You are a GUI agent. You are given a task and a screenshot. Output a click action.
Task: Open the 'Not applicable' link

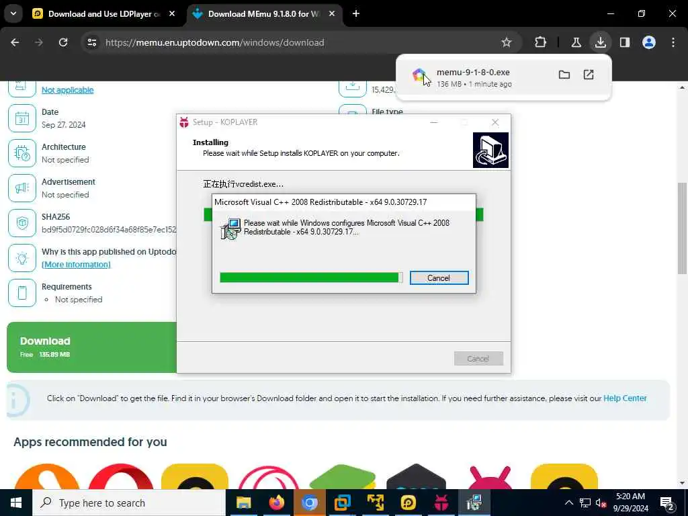point(68,90)
